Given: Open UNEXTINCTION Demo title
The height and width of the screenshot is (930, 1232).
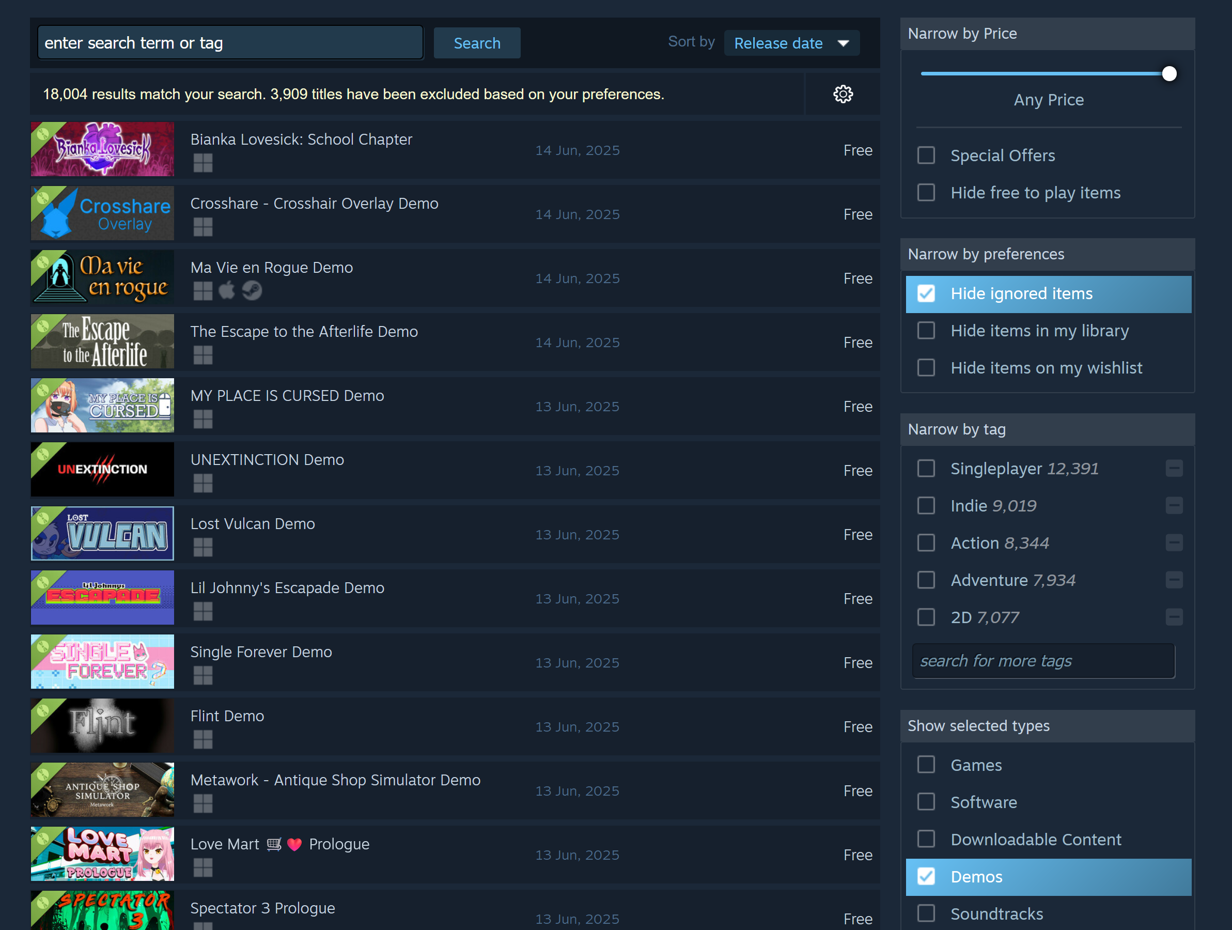Looking at the screenshot, I should coord(268,460).
